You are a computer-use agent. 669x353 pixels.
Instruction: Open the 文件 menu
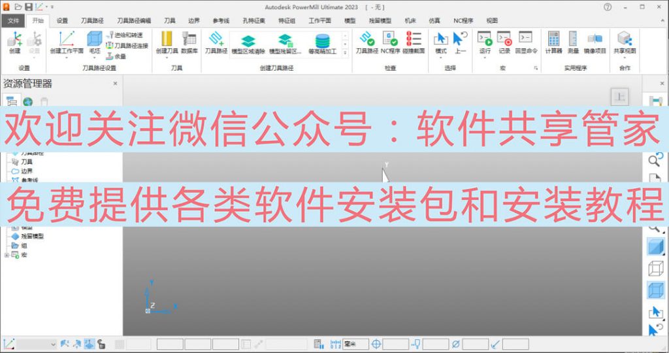(13, 20)
